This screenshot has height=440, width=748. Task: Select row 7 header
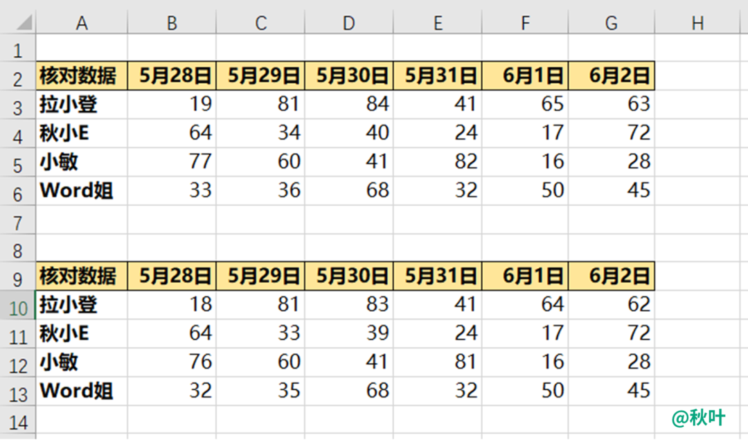(17, 220)
